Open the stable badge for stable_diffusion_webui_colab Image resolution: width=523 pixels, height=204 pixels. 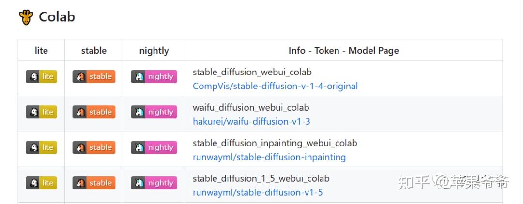[94, 76]
